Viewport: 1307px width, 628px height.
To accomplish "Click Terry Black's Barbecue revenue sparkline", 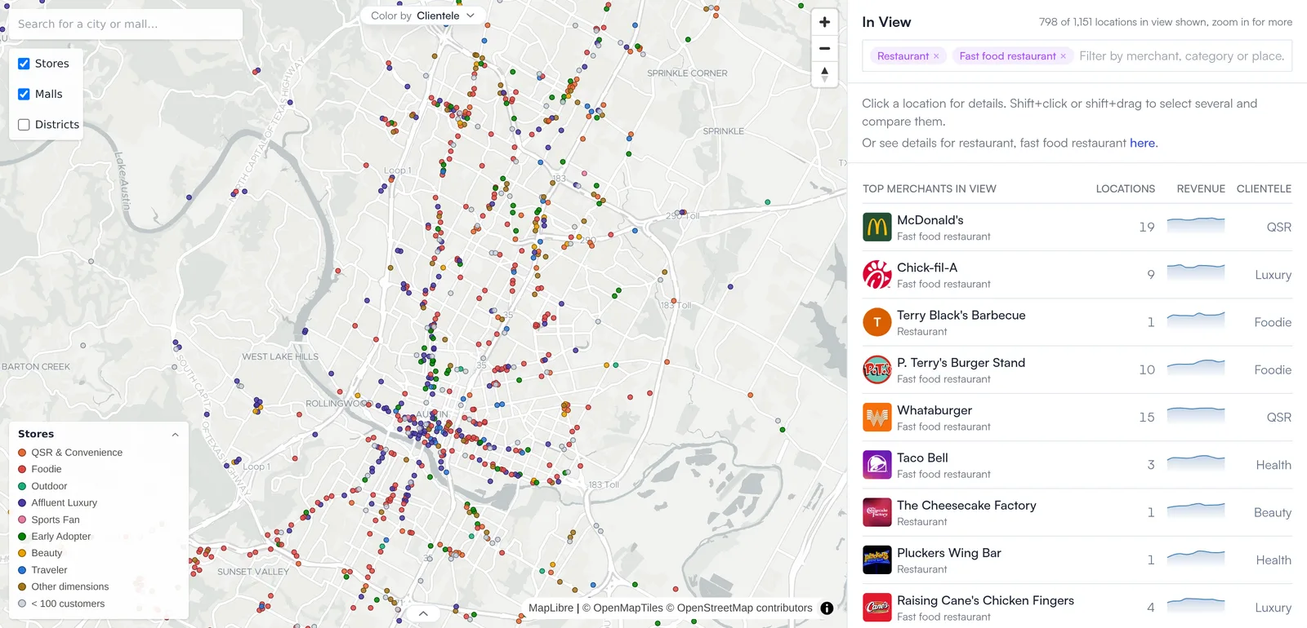I will coord(1196,321).
